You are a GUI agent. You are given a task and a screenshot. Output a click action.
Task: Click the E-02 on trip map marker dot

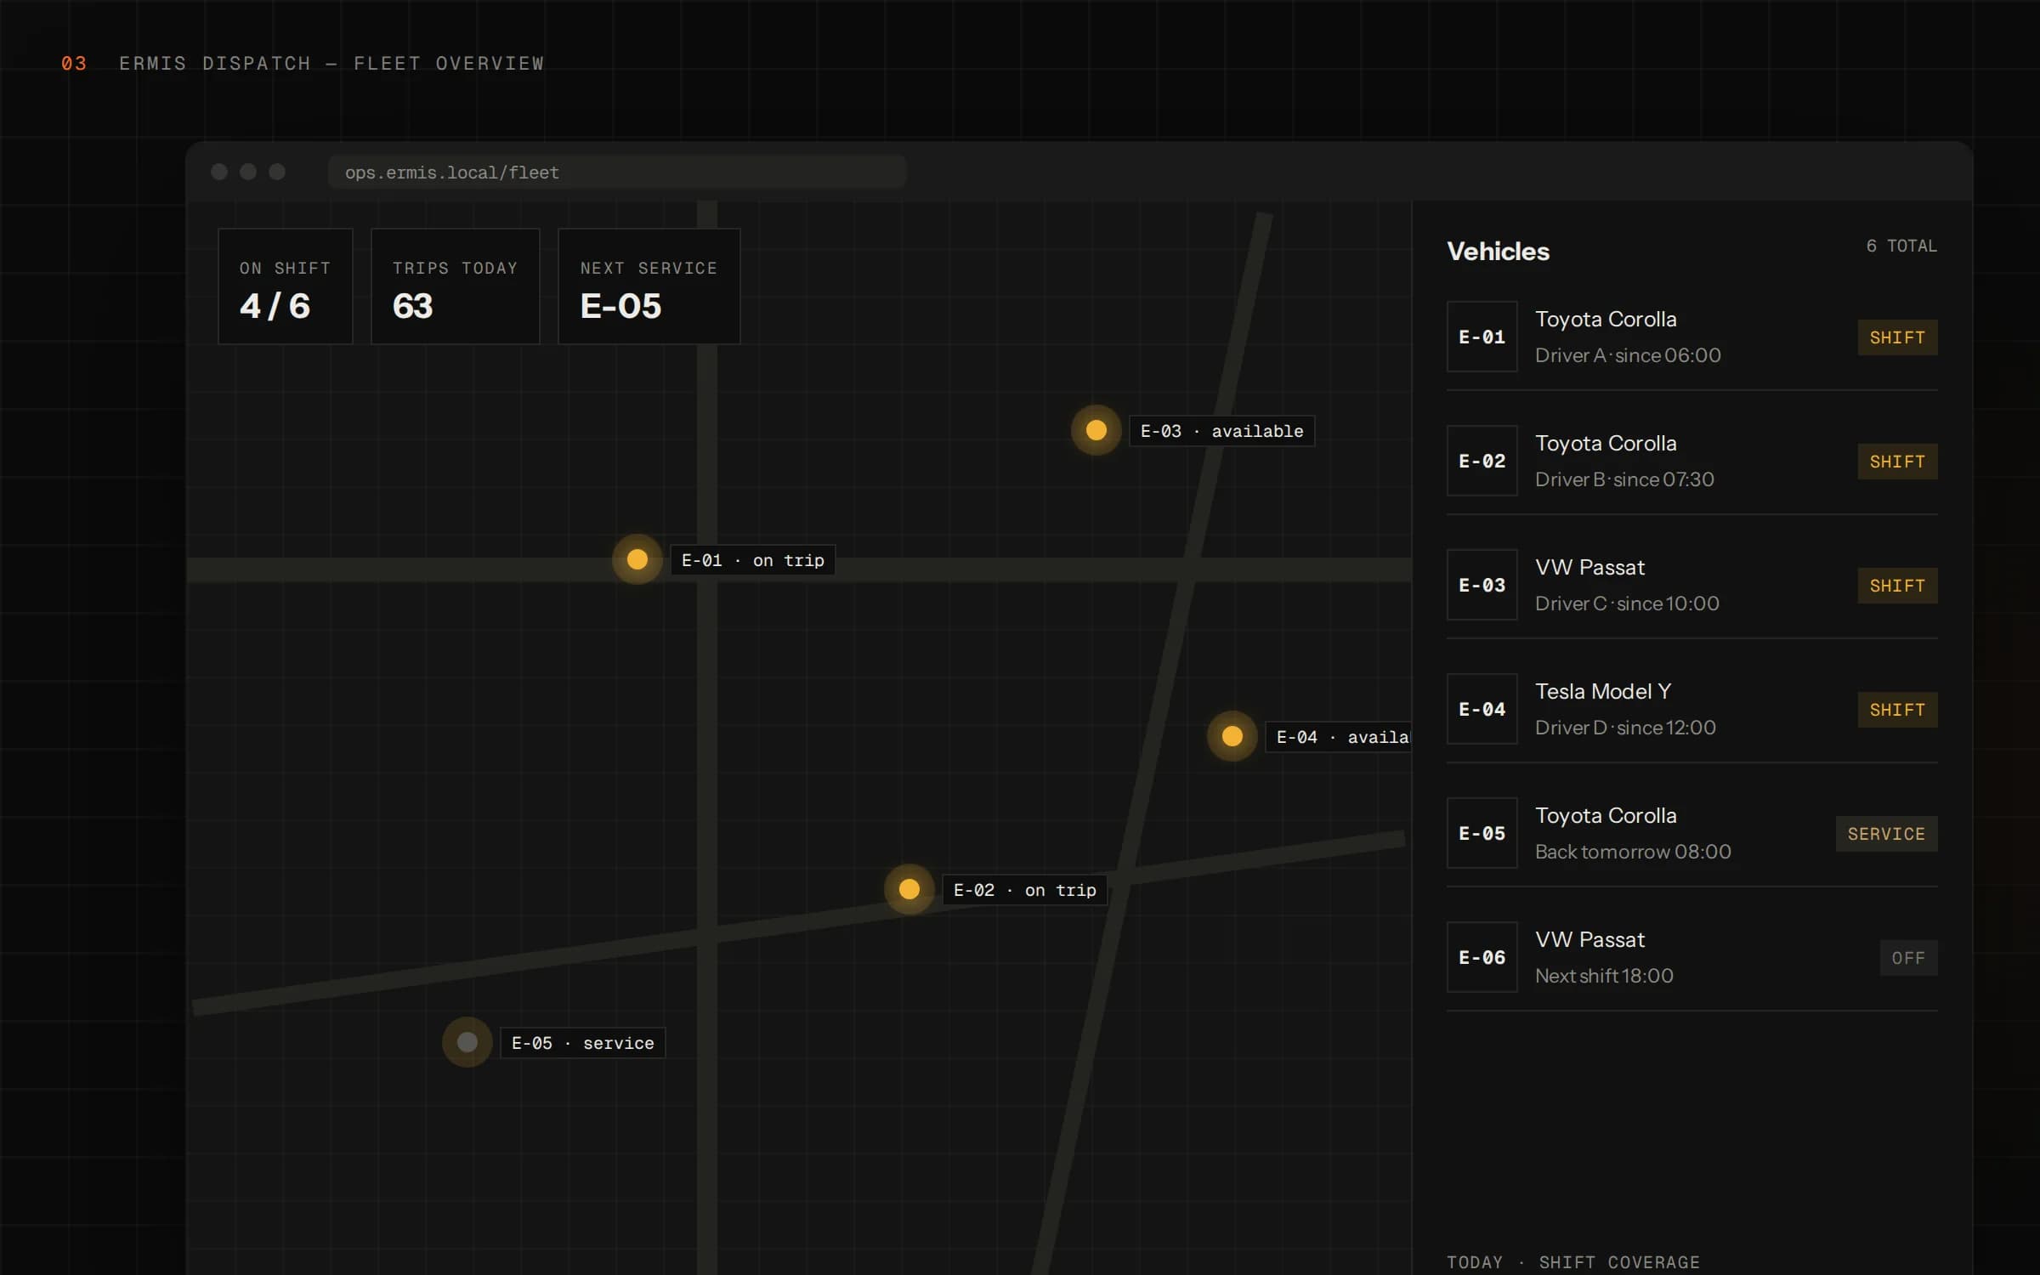[x=909, y=889]
